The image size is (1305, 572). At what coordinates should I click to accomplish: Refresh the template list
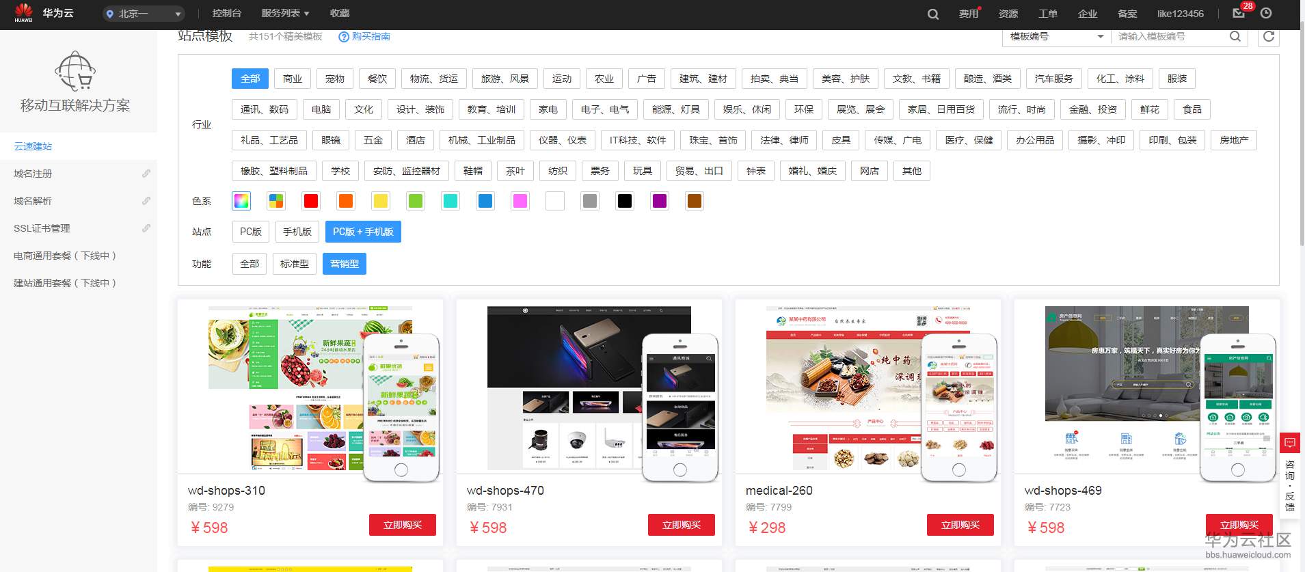click(x=1269, y=36)
